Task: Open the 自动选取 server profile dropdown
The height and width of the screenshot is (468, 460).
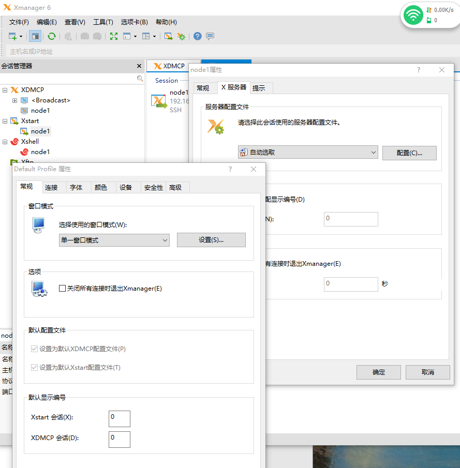Action: 308,153
